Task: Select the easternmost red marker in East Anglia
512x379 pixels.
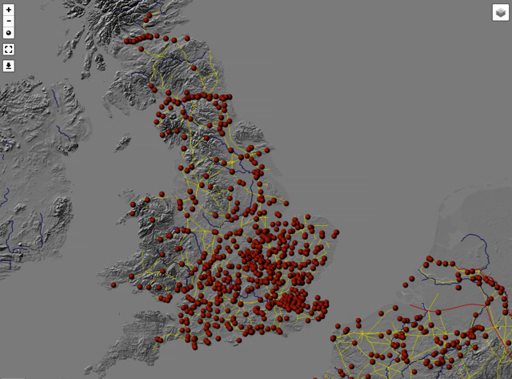Action: click(x=337, y=234)
